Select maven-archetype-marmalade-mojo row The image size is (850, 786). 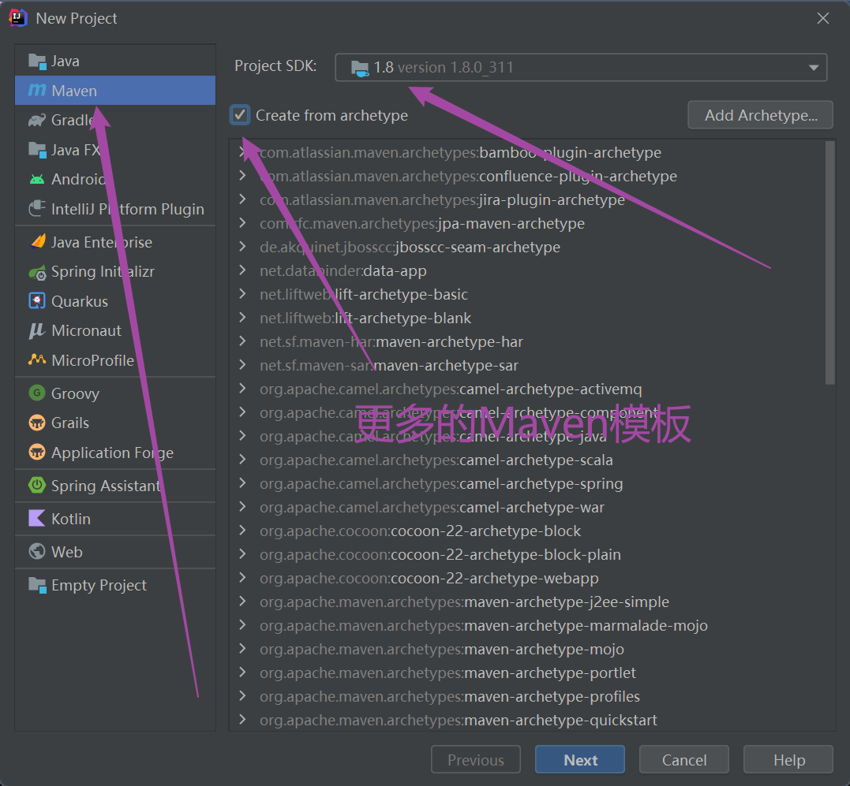point(527,625)
